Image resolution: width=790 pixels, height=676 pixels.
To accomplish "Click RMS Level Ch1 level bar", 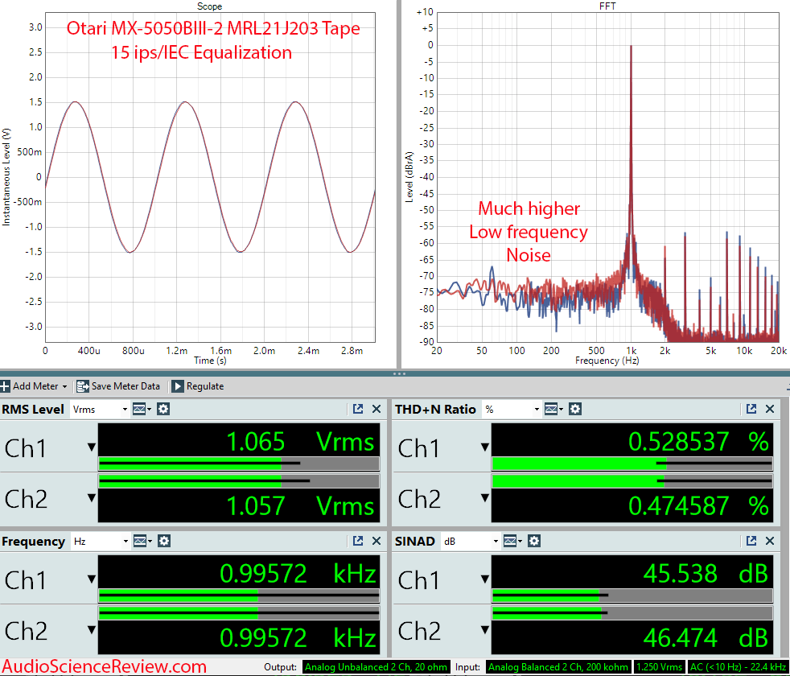I will tap(239, 464).
